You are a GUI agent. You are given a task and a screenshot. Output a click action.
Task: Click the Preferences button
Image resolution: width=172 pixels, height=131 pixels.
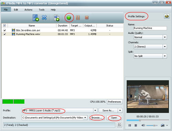pyautogui.click(x=115, y=102)
